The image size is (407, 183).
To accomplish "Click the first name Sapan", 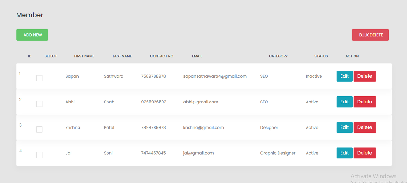I will pos(72,76).
